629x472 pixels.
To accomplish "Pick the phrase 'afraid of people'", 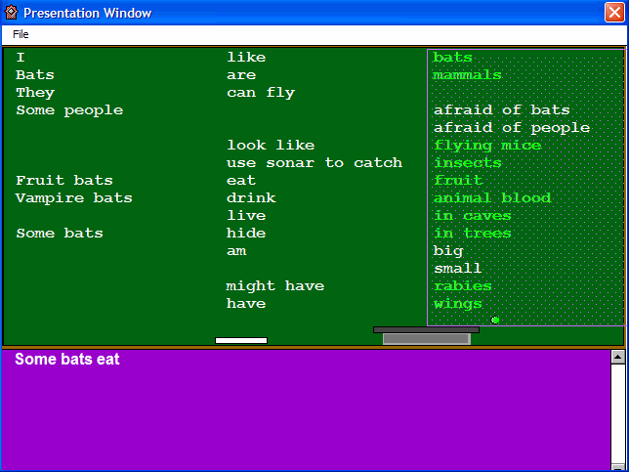I will point(512,128).
